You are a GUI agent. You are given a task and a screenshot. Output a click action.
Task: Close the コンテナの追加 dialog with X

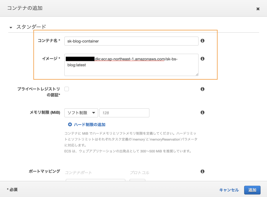coord(258,9)
